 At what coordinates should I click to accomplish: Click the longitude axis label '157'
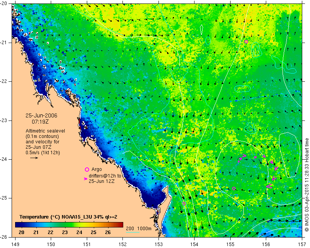[x=302, y=245]
